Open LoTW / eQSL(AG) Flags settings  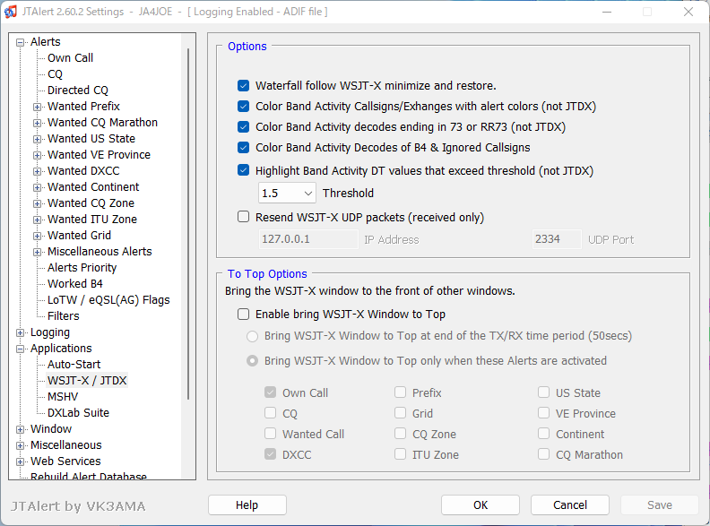(x=108, y=300)
